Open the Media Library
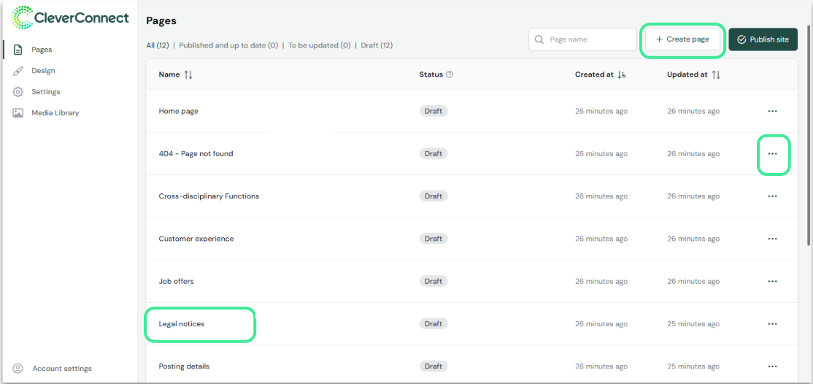 click(x=55, y=113)
